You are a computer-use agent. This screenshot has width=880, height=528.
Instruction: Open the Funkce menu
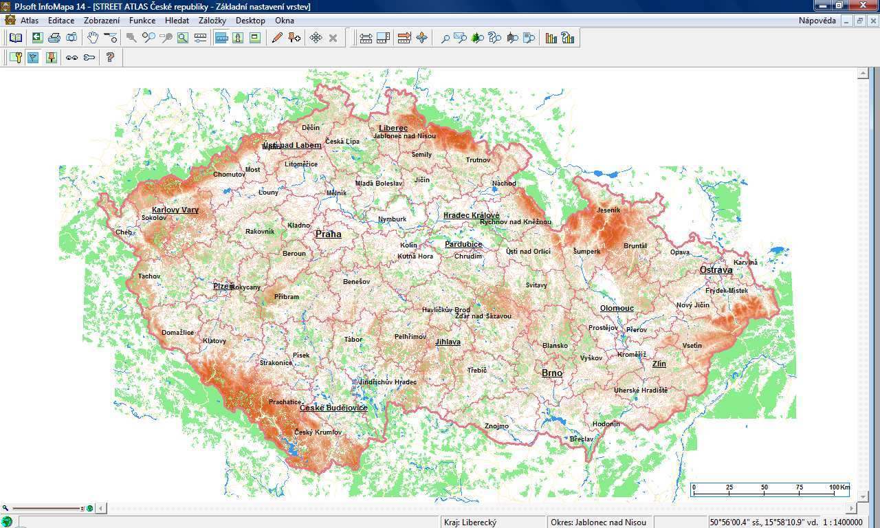coord(142,21)
